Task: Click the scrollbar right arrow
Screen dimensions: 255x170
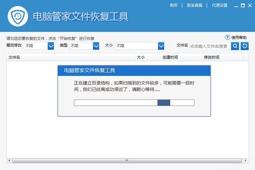Action: tap(245, 160)
